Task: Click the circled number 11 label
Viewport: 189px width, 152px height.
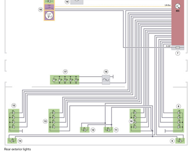Action: pyautogui.click(x=116, y=130)
